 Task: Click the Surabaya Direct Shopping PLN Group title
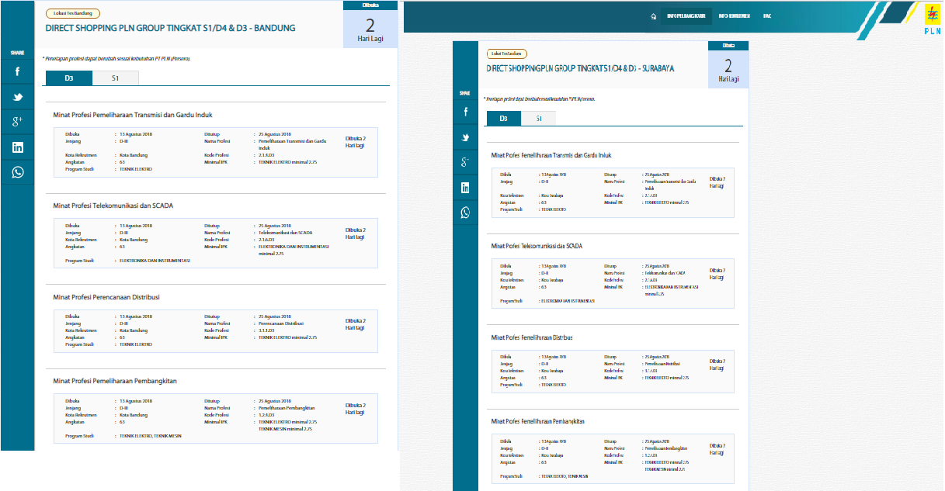(580, 68)
